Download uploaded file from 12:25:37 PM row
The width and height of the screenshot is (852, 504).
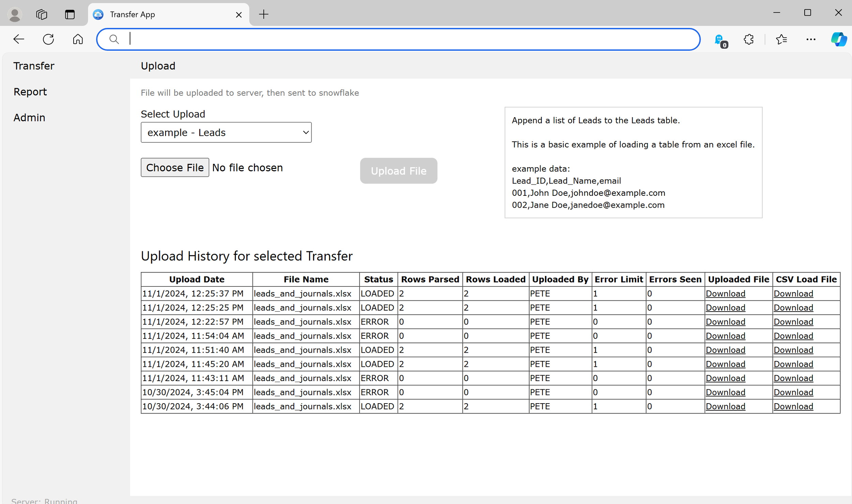(x=725, y=294)
